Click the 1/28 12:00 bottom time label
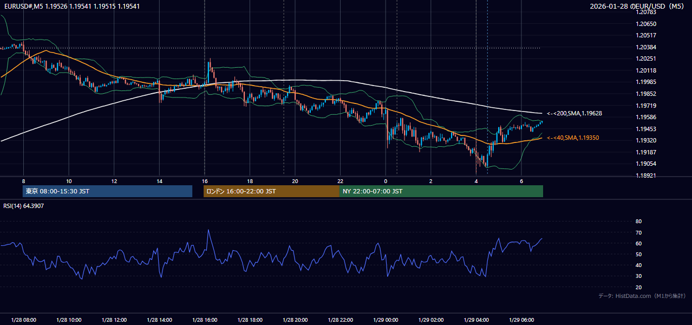692x325 pixels. 114,320
